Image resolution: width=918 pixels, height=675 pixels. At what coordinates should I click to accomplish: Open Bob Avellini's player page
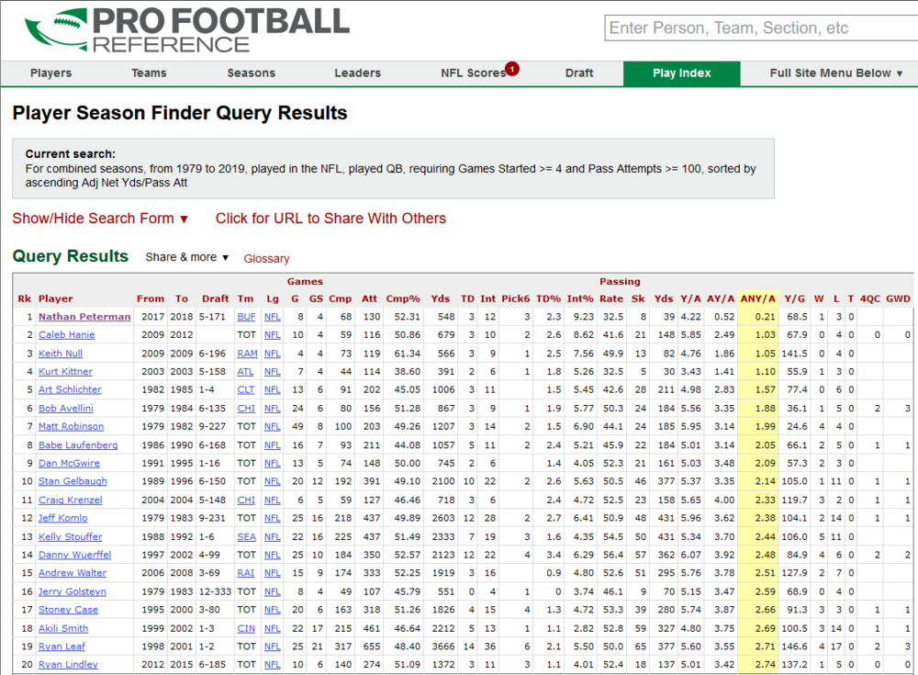[x=65, y=408]
